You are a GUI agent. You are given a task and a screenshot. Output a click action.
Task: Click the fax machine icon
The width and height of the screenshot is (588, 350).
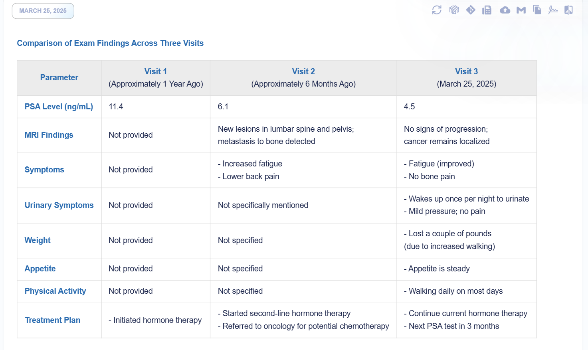(x=487, y=10)
